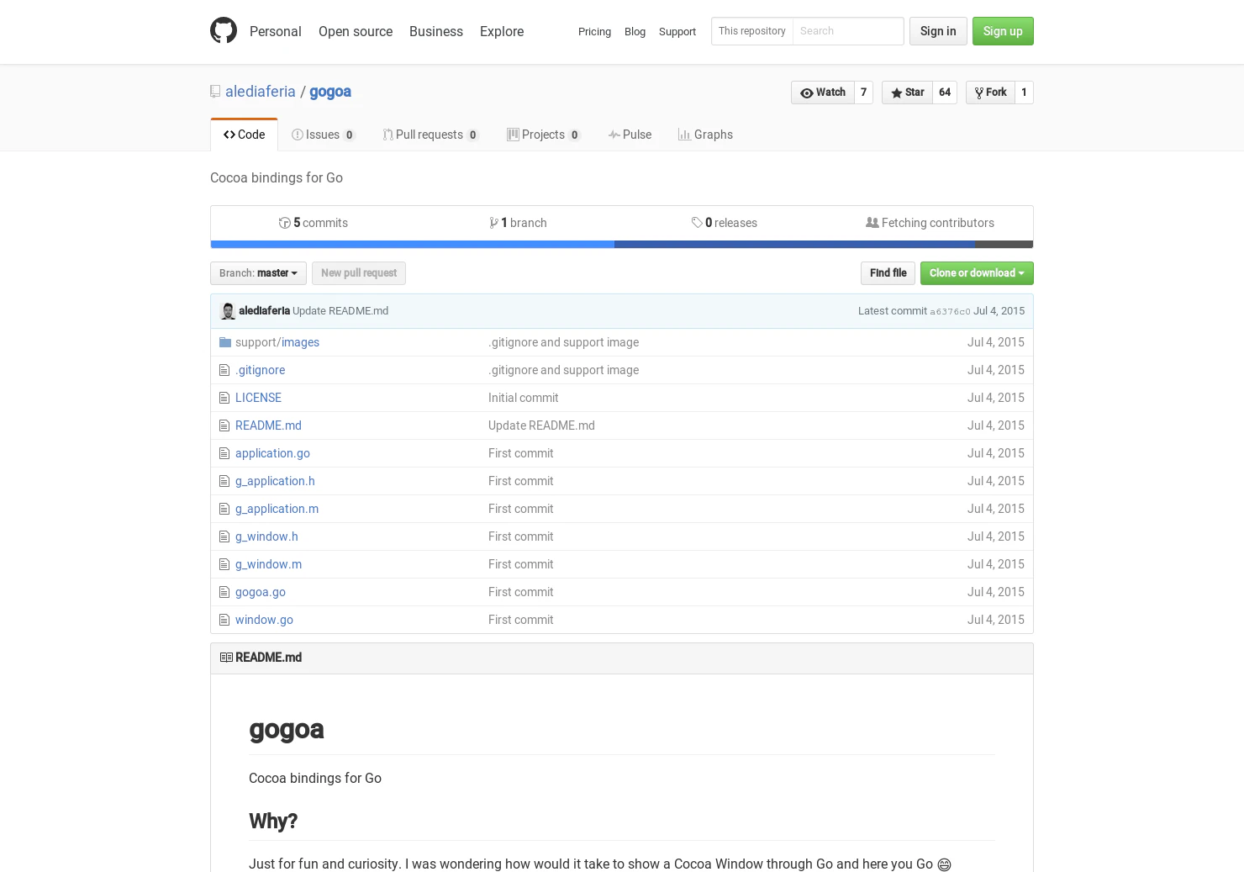Fork the gogoa repository
The height and width of the screenshot is (872, 1244).
click(x=990, y=92)
